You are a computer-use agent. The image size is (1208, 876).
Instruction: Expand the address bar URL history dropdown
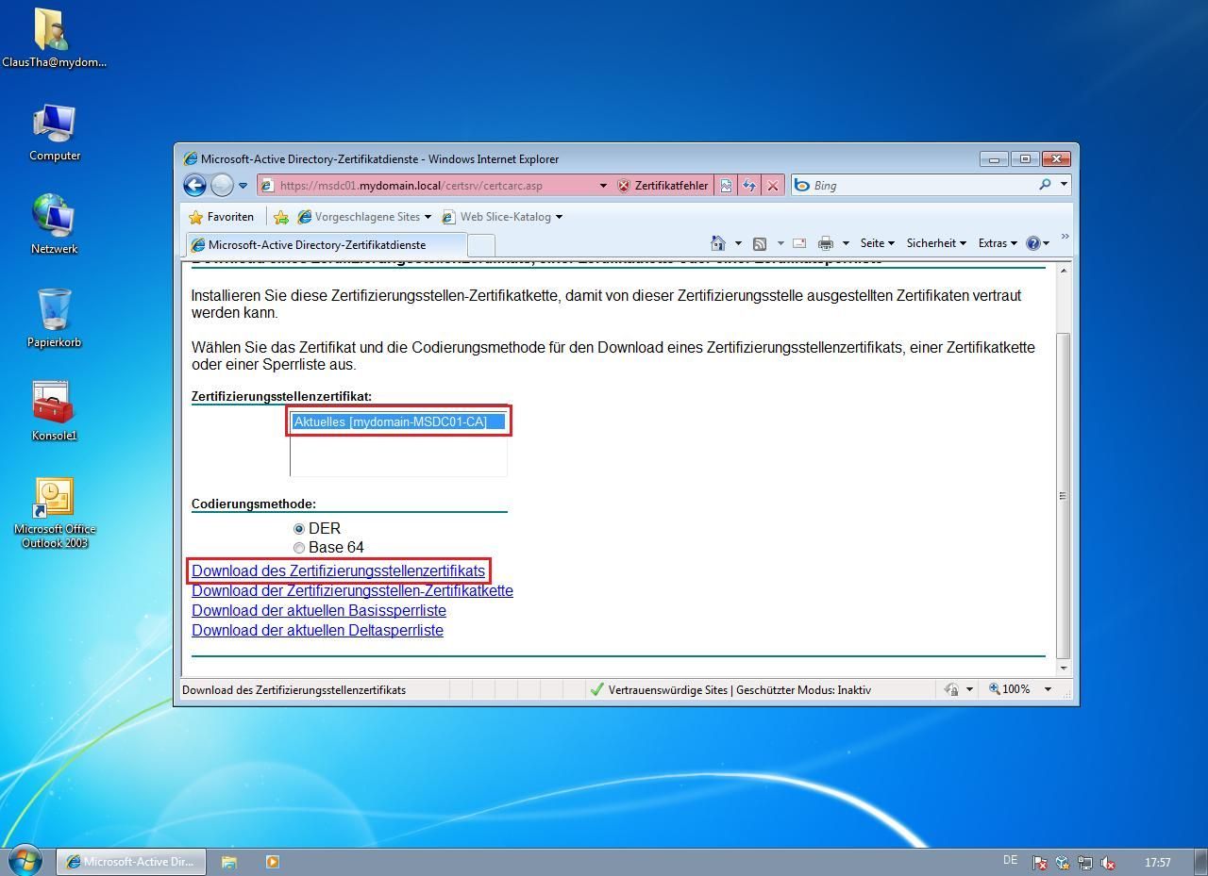603,186
